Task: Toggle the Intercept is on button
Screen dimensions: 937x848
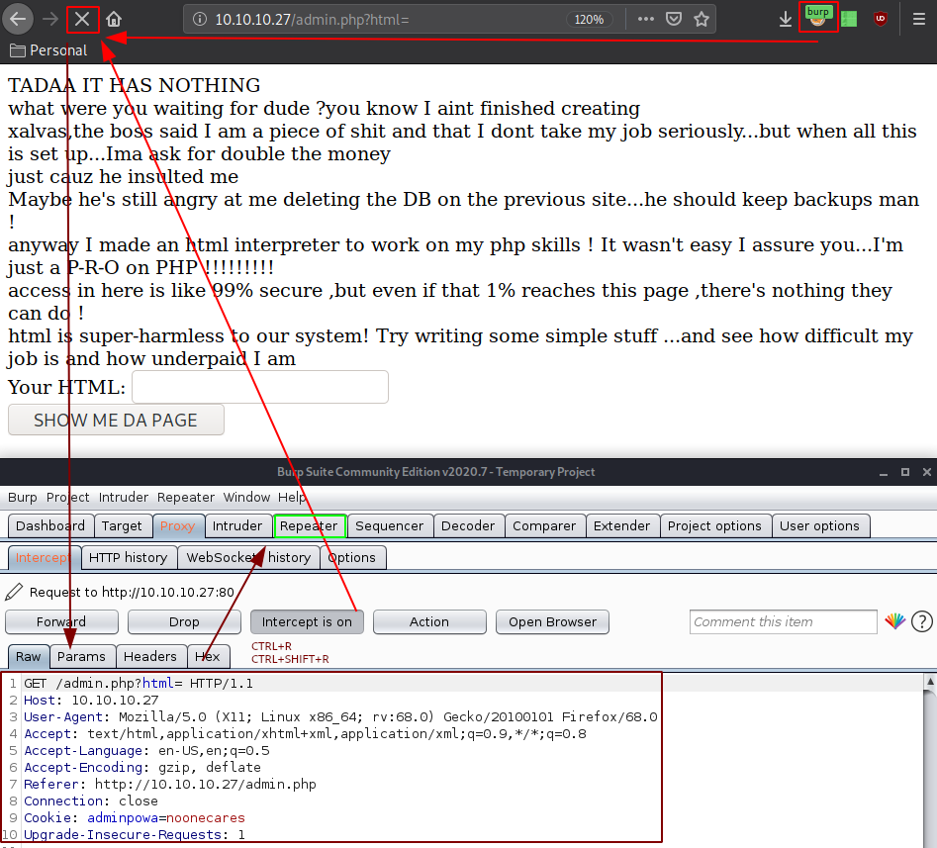Action: coord(307,621)
